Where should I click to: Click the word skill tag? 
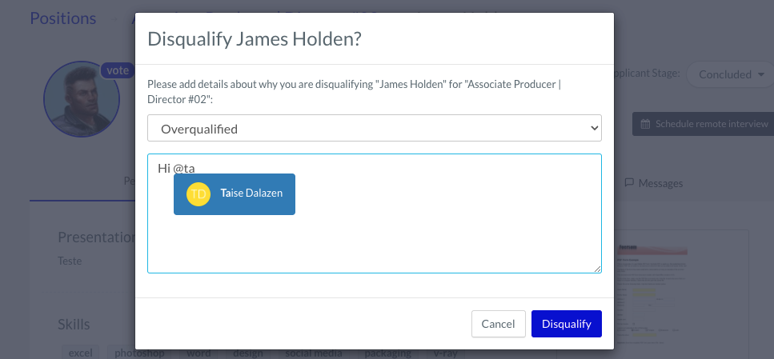(x=199, y=353)
